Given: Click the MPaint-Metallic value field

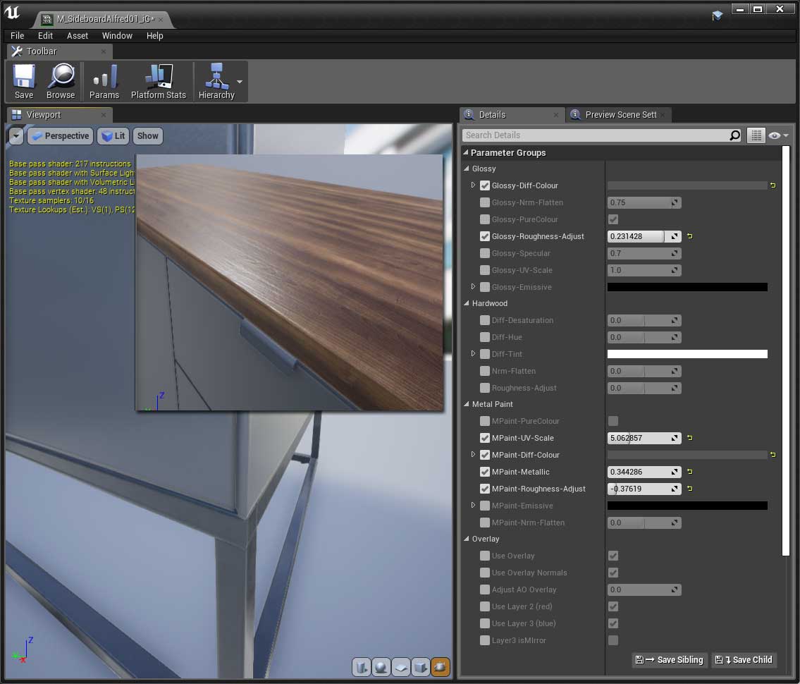Looking at the screenshot, I should point(644,472).
